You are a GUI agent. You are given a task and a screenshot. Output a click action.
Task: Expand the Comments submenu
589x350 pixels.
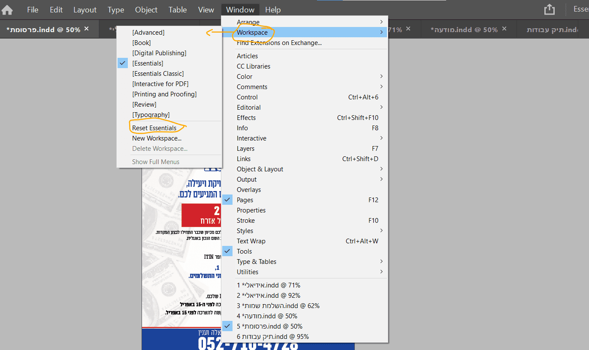coord(305,87)
